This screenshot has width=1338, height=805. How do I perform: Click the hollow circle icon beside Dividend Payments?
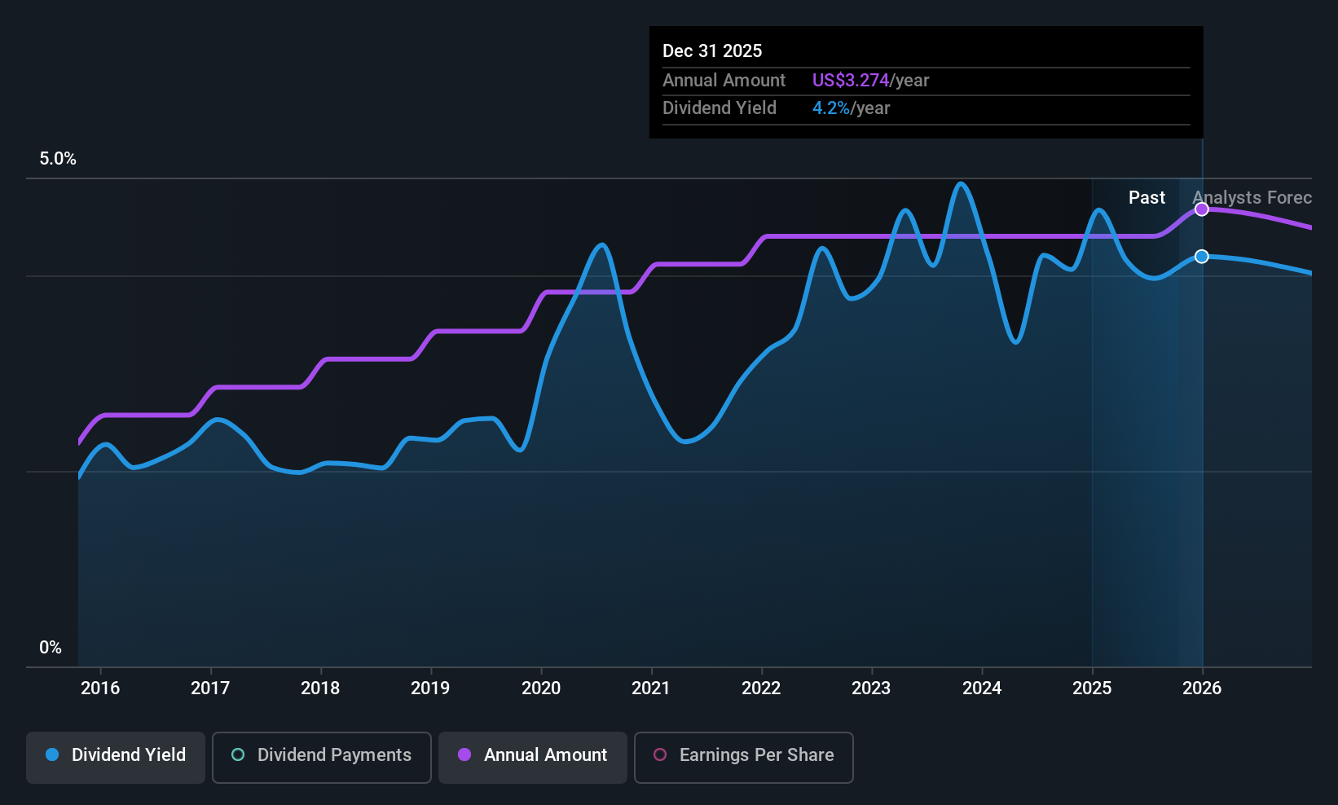(238, 755)
